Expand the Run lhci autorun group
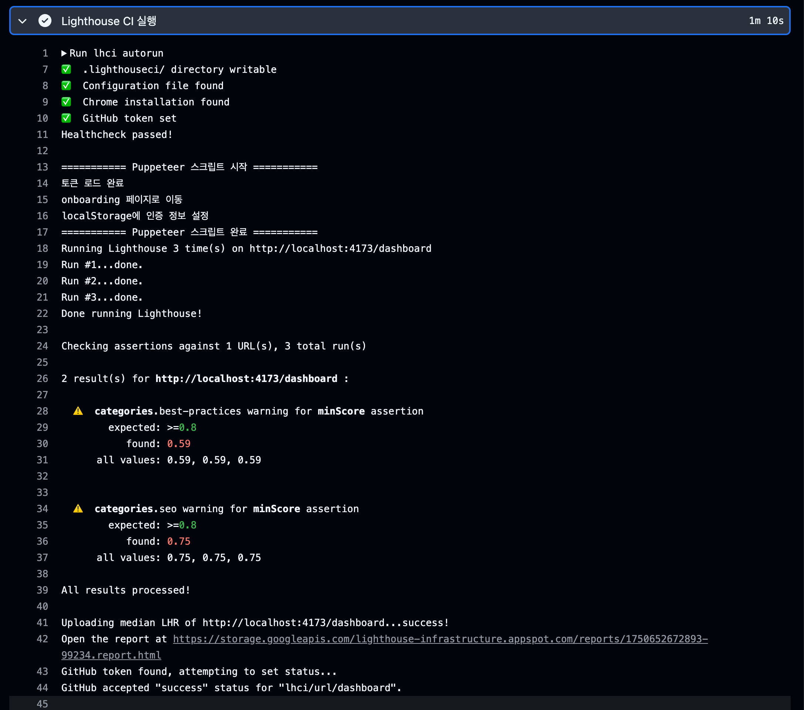 [64, 53]
